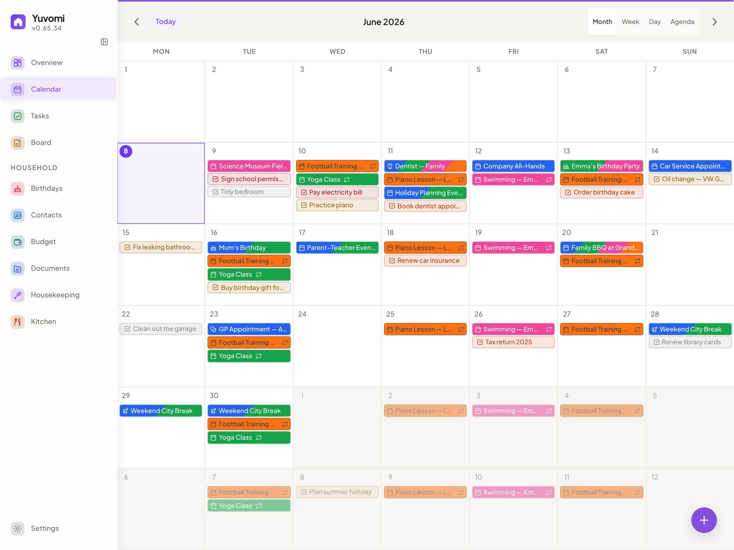
Task: Open Kitchen utensils icon in sidebar
Action: (x=18, y=322)
